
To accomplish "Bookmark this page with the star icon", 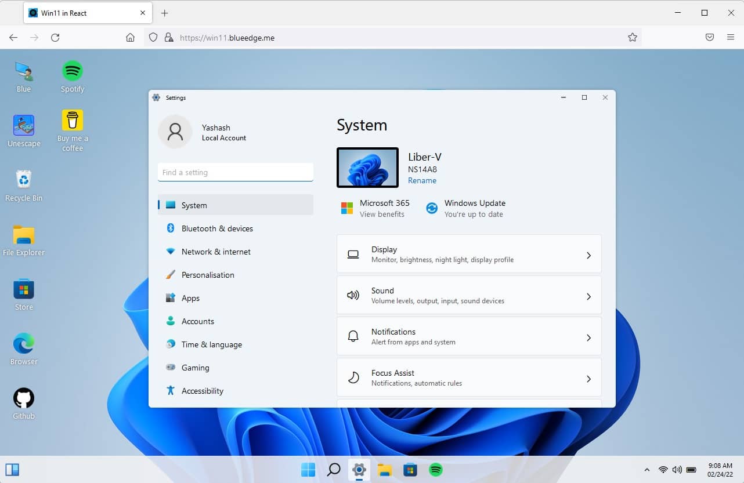I will (633, 37).
